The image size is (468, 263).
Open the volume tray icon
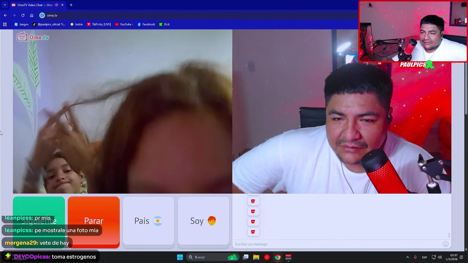[440, 257]
